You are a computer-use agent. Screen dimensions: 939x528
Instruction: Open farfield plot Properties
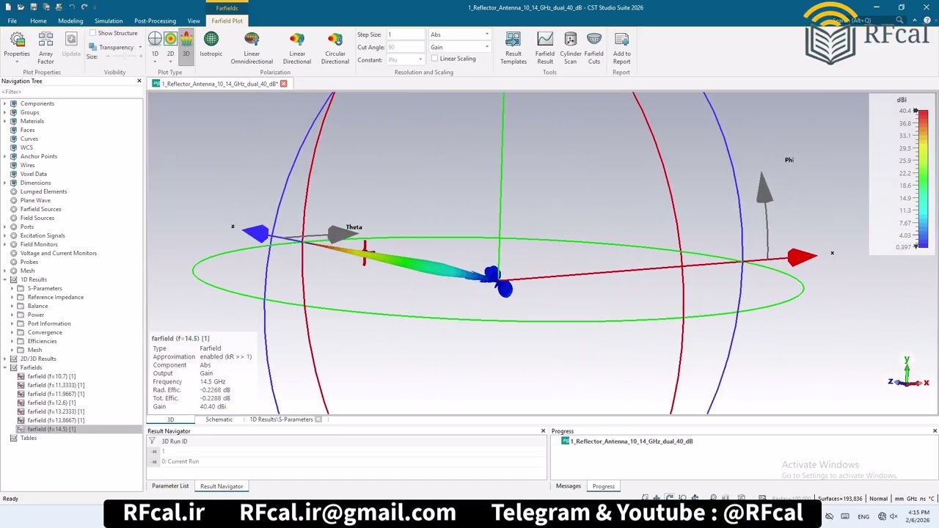pos(16,48)
